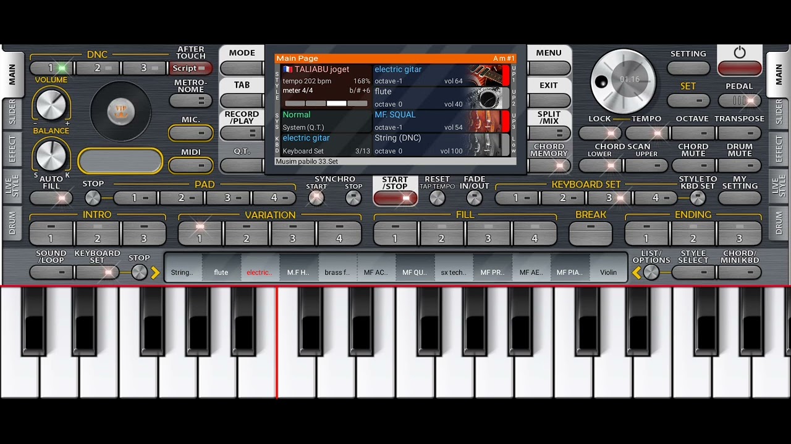This screenshot has width=791, height=444.
Task: Click the Transpose button
Action: tap(740, 133)
